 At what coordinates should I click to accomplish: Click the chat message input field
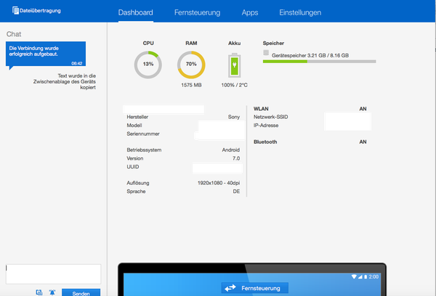[x=53, y=274]
